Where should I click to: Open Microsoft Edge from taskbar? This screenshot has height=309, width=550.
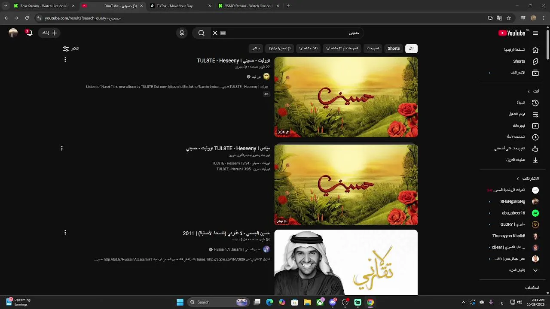coord(269,302)
